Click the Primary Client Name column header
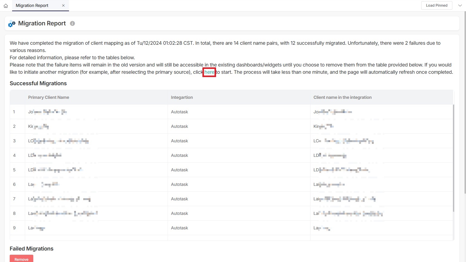 [48, 97]
